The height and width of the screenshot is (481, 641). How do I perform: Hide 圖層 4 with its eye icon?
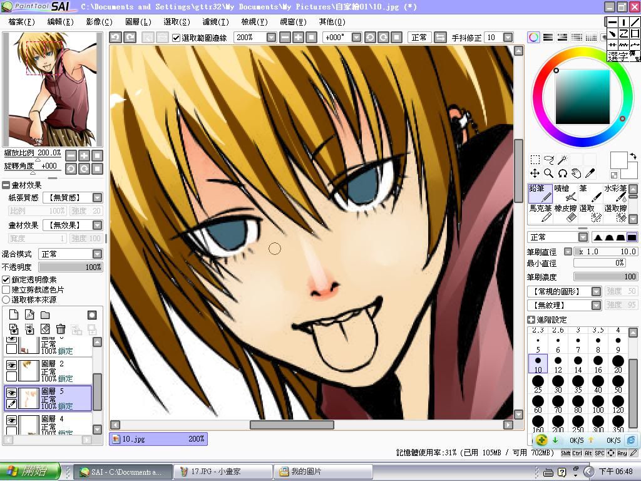[11, 420]
